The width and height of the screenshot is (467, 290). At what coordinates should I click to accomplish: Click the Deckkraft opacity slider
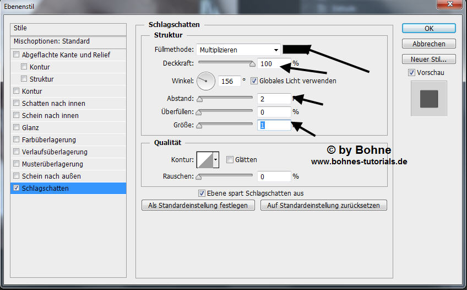point(226,63)
